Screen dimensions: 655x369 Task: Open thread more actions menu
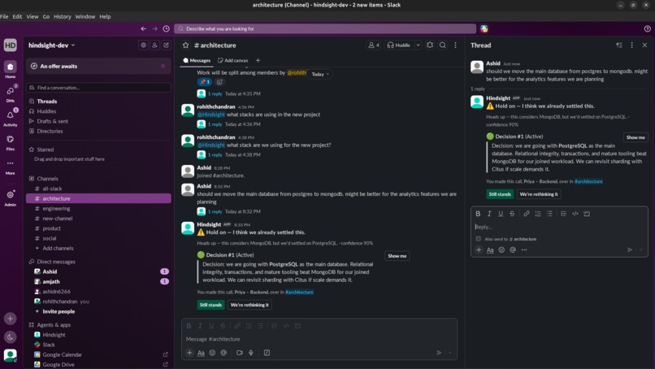[x=631, y=46]
